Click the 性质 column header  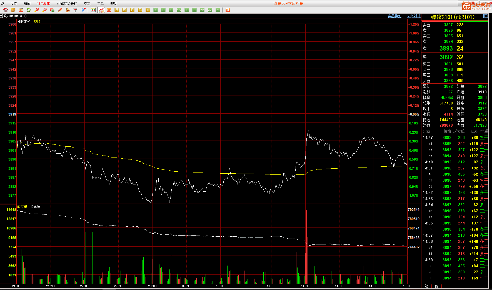point(484,131)
